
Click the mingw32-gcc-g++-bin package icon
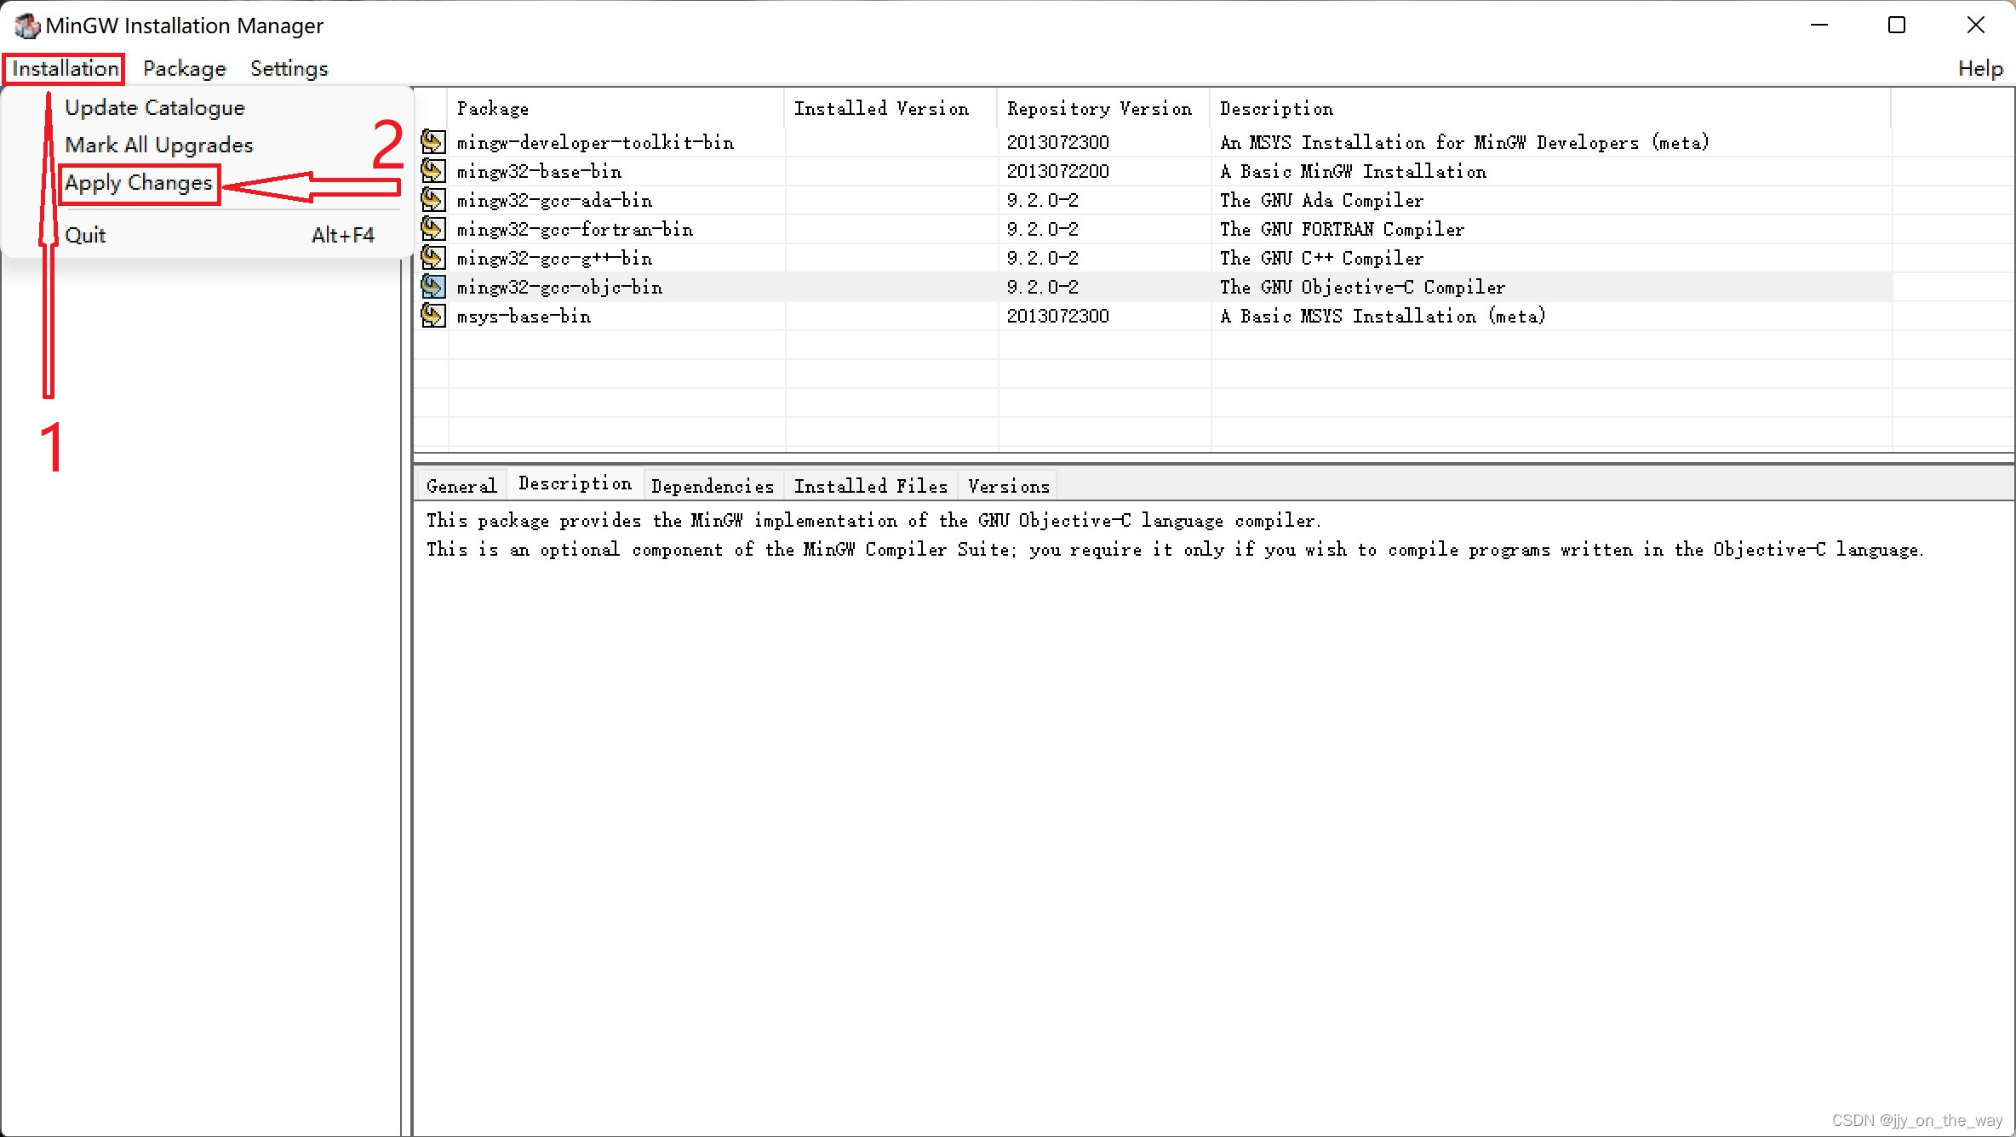pos(432,257)
